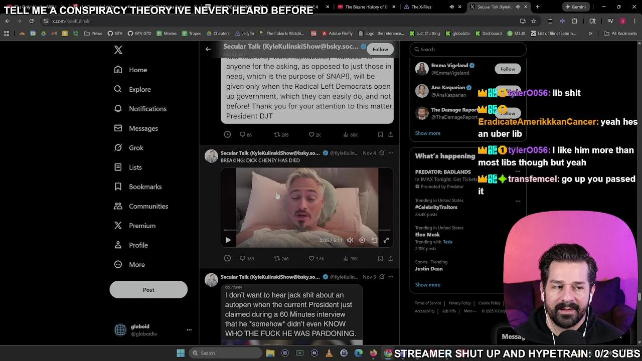Image resolution: width=642 pixels, height=361 pixels.
Task: Open Grok explain on Nov 4 post
Action: 382,153
